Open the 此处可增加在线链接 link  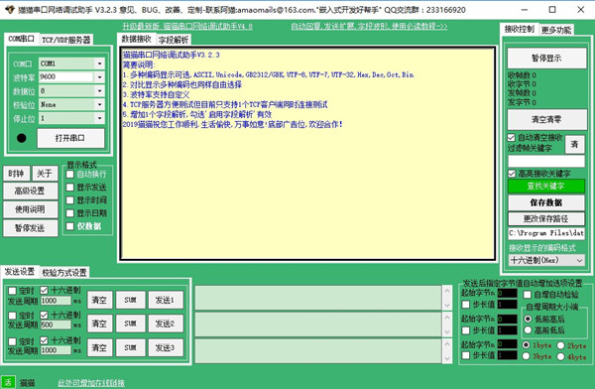click(91, 383)
